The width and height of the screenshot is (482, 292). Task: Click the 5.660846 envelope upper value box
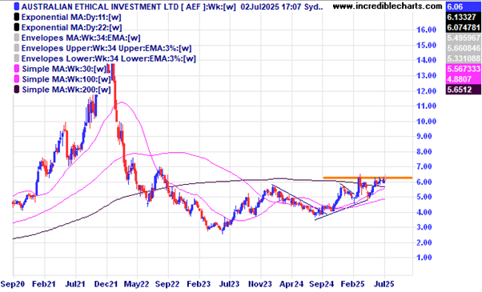pyautogui.click(x=464, y=48)
